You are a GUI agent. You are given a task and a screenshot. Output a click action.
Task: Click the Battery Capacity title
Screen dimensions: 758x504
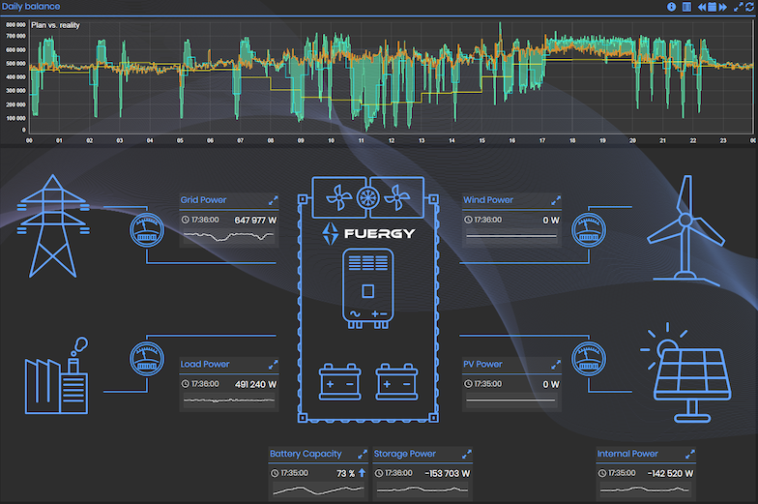point(306,454)
